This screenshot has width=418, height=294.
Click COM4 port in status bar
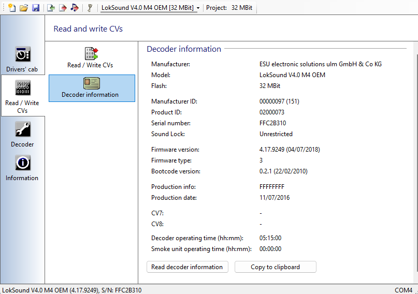click(x=403, y=290)
